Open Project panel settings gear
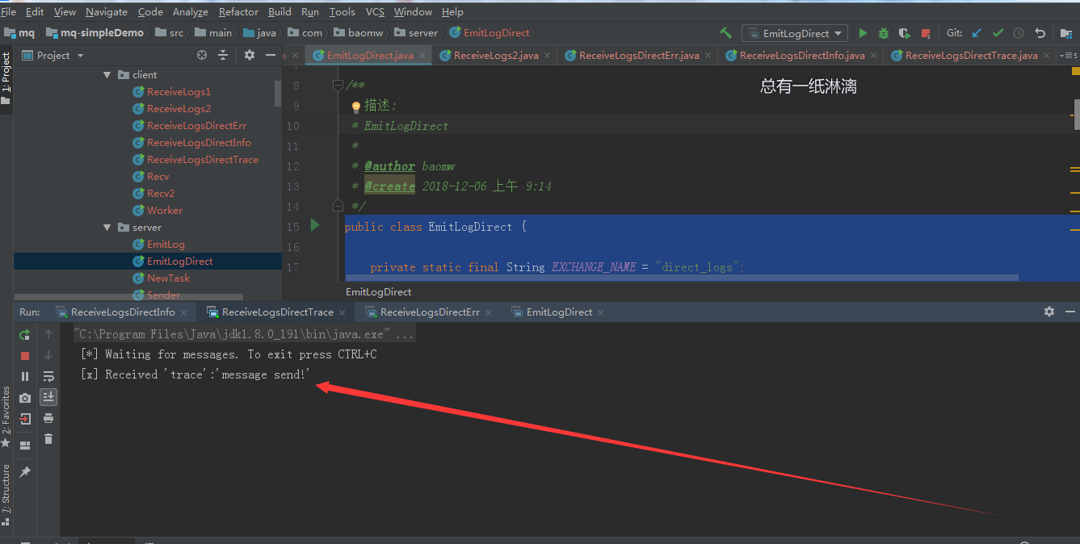The height and width of the screenshot is (544, 1080). (x=250, y=55)
